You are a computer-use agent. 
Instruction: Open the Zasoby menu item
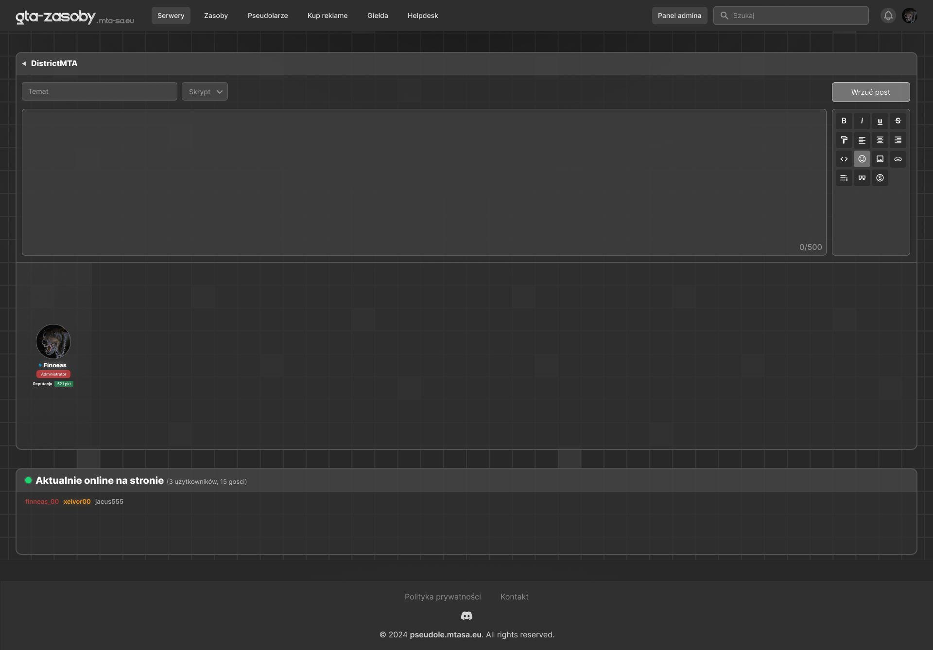point(216,16)
